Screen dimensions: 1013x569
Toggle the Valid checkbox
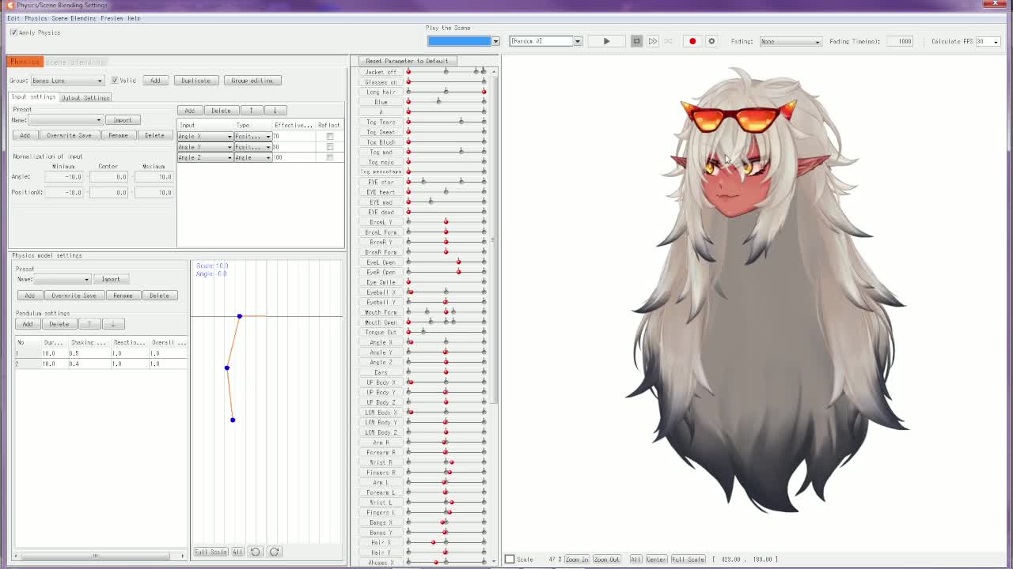(115, 81)
